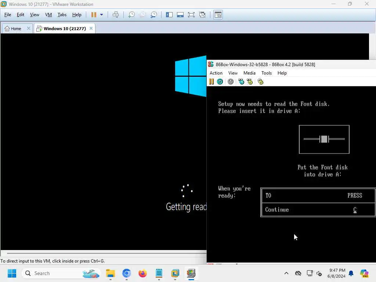Close the VMware Home tab

click(29, 28)
